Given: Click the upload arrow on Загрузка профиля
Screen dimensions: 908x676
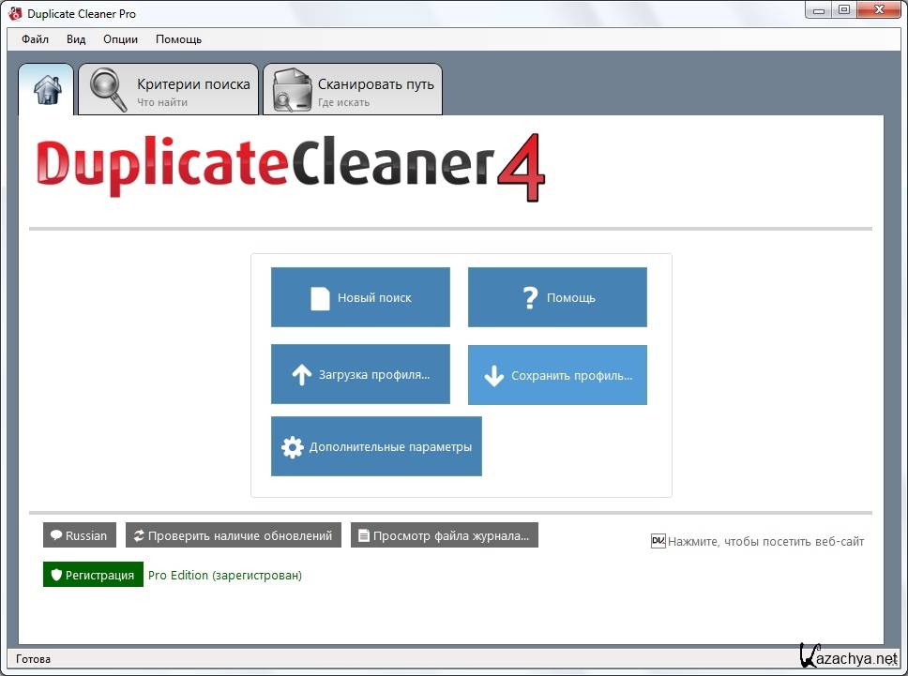Looking at the screenshot, I should (x=301, y=375).
